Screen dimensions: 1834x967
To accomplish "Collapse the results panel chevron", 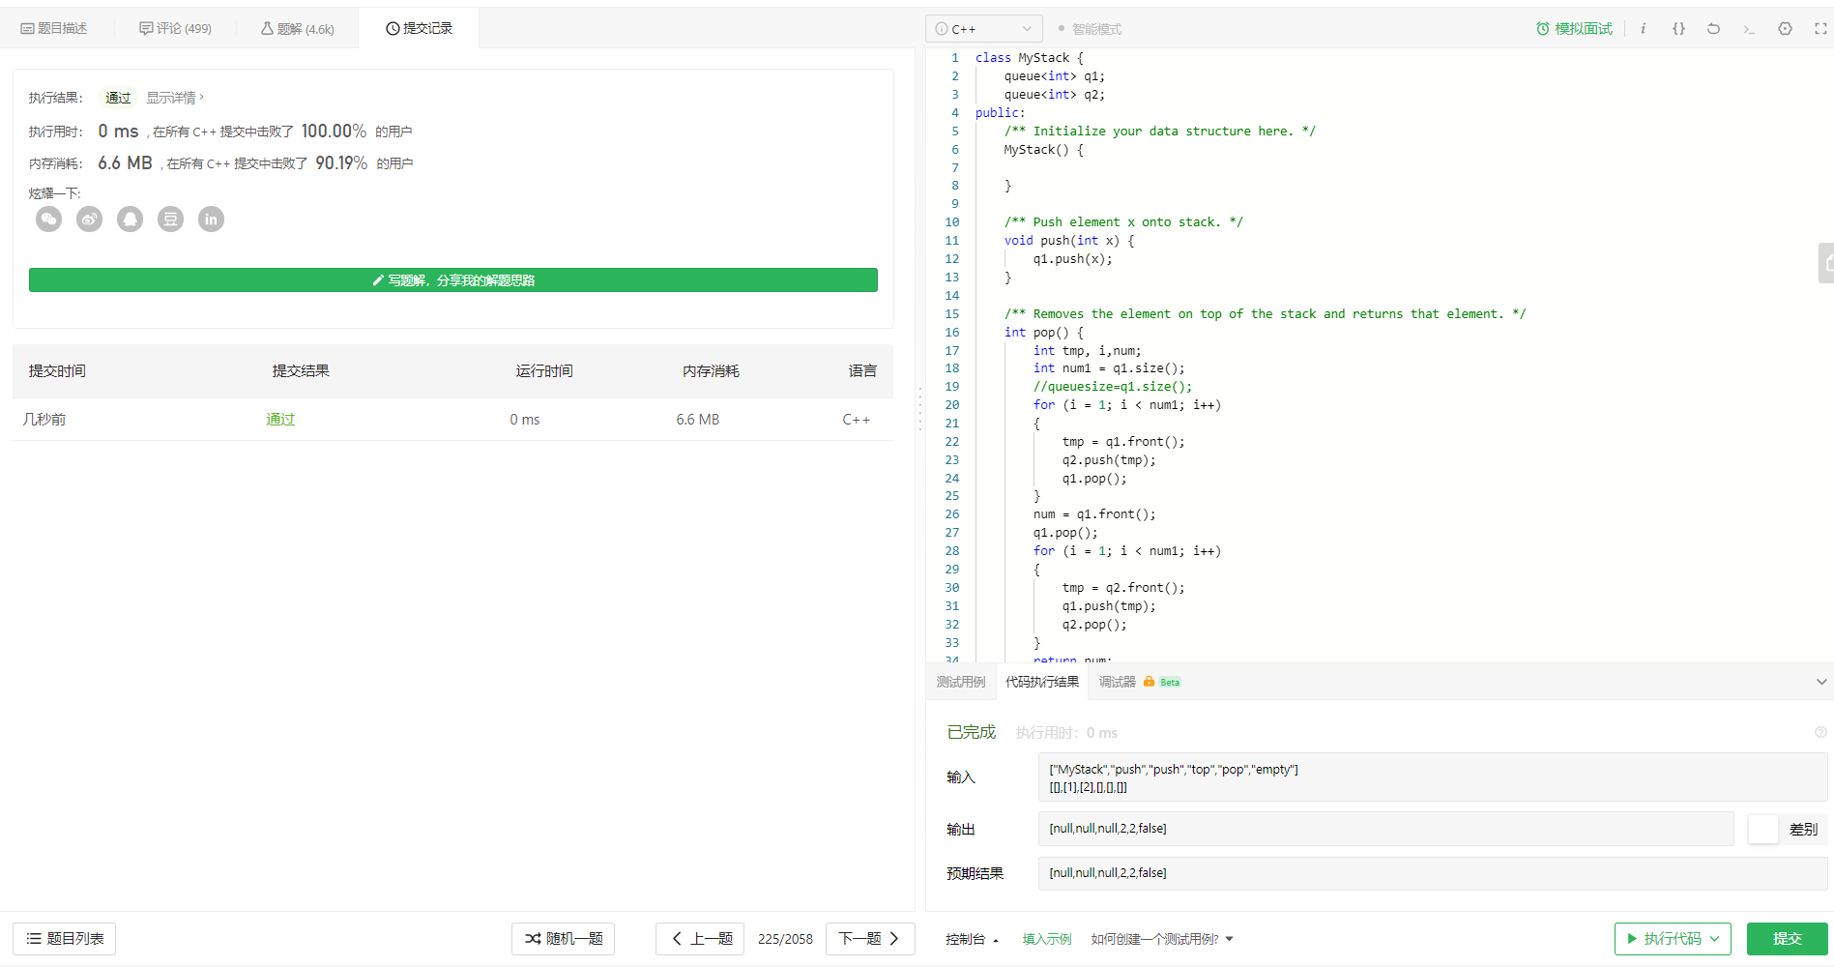I will (1821, 682).
